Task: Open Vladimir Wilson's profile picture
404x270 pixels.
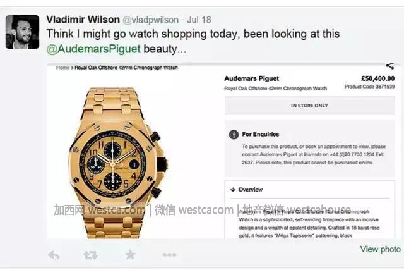Action: point(23,32)
